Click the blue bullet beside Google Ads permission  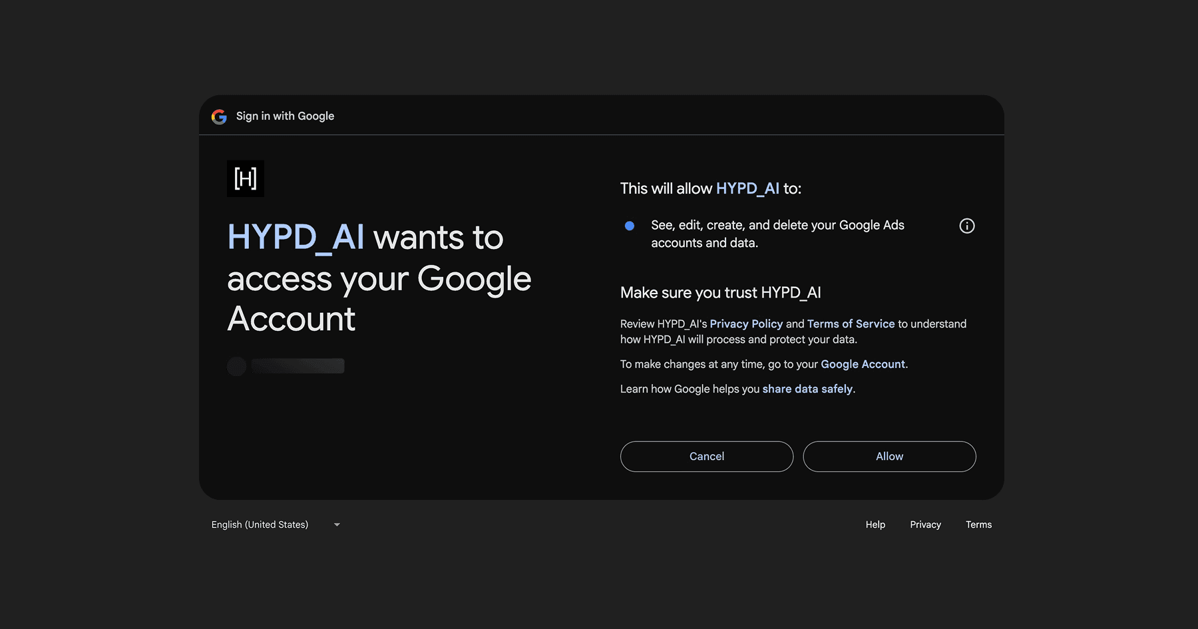pyautogui.click(x=630, y=226)
